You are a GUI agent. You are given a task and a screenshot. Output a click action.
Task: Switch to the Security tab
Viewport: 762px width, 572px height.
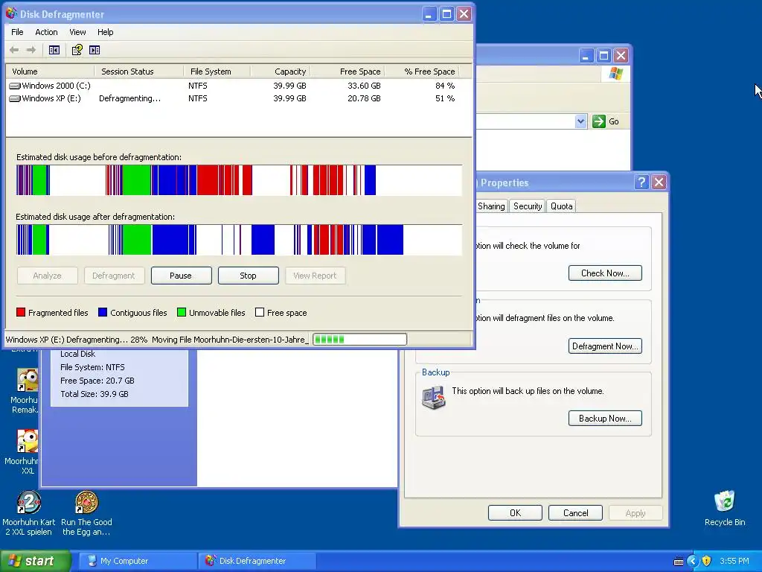tap(528, 206)
